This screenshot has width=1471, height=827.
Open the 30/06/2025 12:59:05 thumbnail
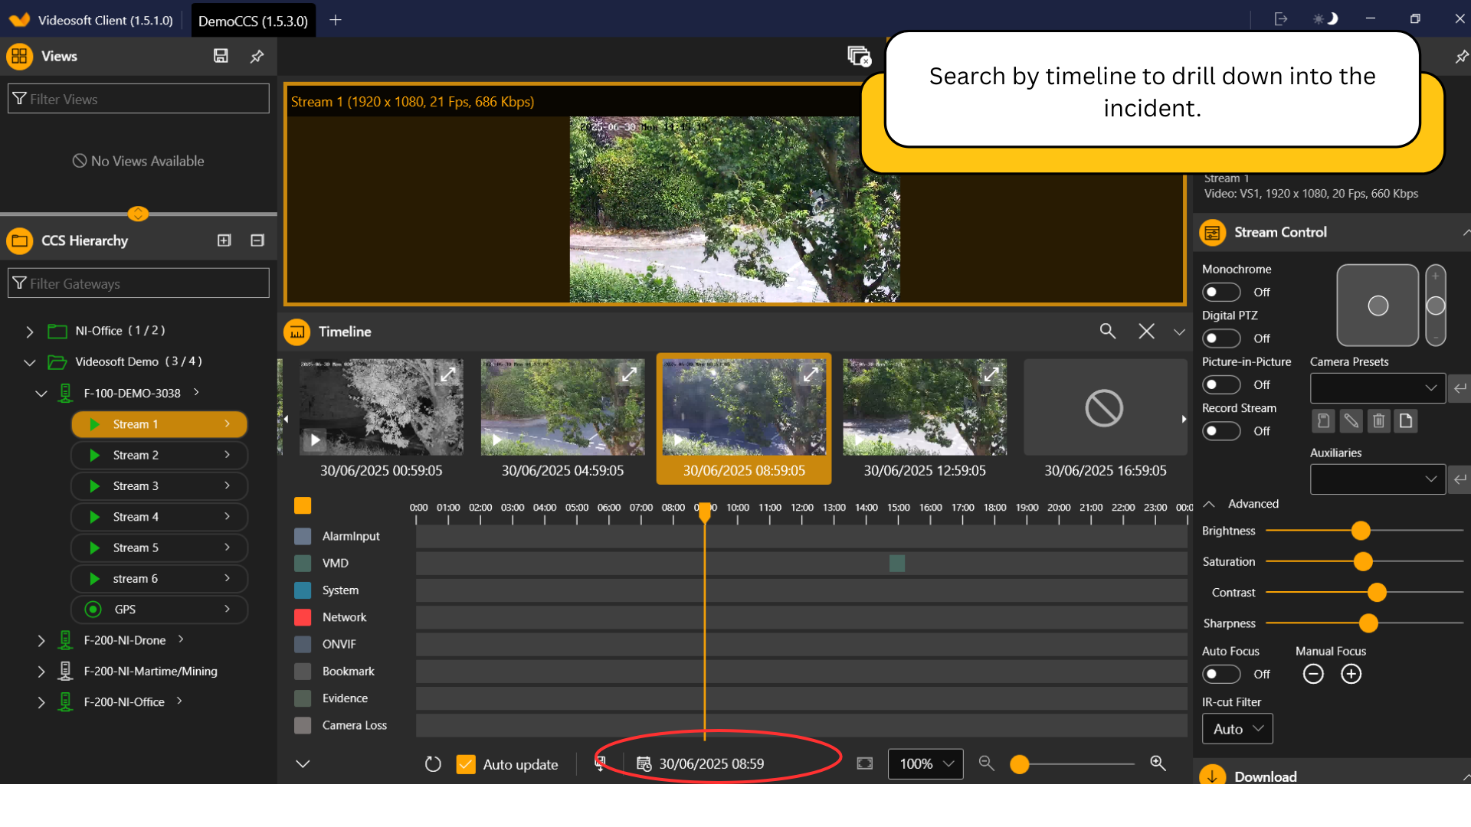924,407
